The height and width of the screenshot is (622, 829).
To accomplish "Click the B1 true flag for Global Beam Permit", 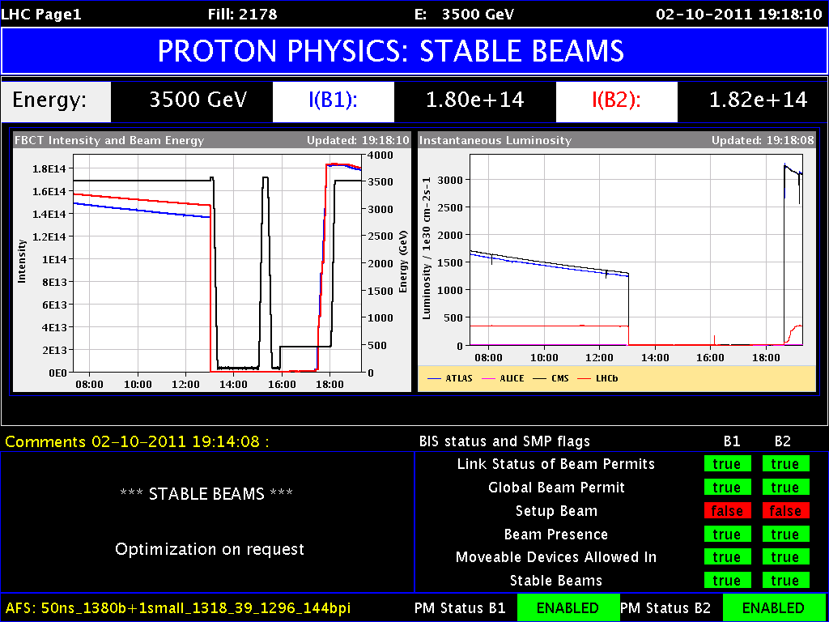I will point(727,487).
